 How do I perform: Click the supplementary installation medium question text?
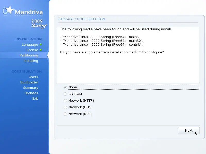point(112,52)
